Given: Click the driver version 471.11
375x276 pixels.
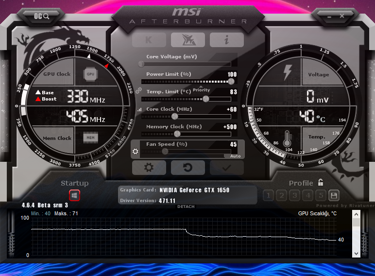Looking at the screenshot, I should click(x=167, y=201).
